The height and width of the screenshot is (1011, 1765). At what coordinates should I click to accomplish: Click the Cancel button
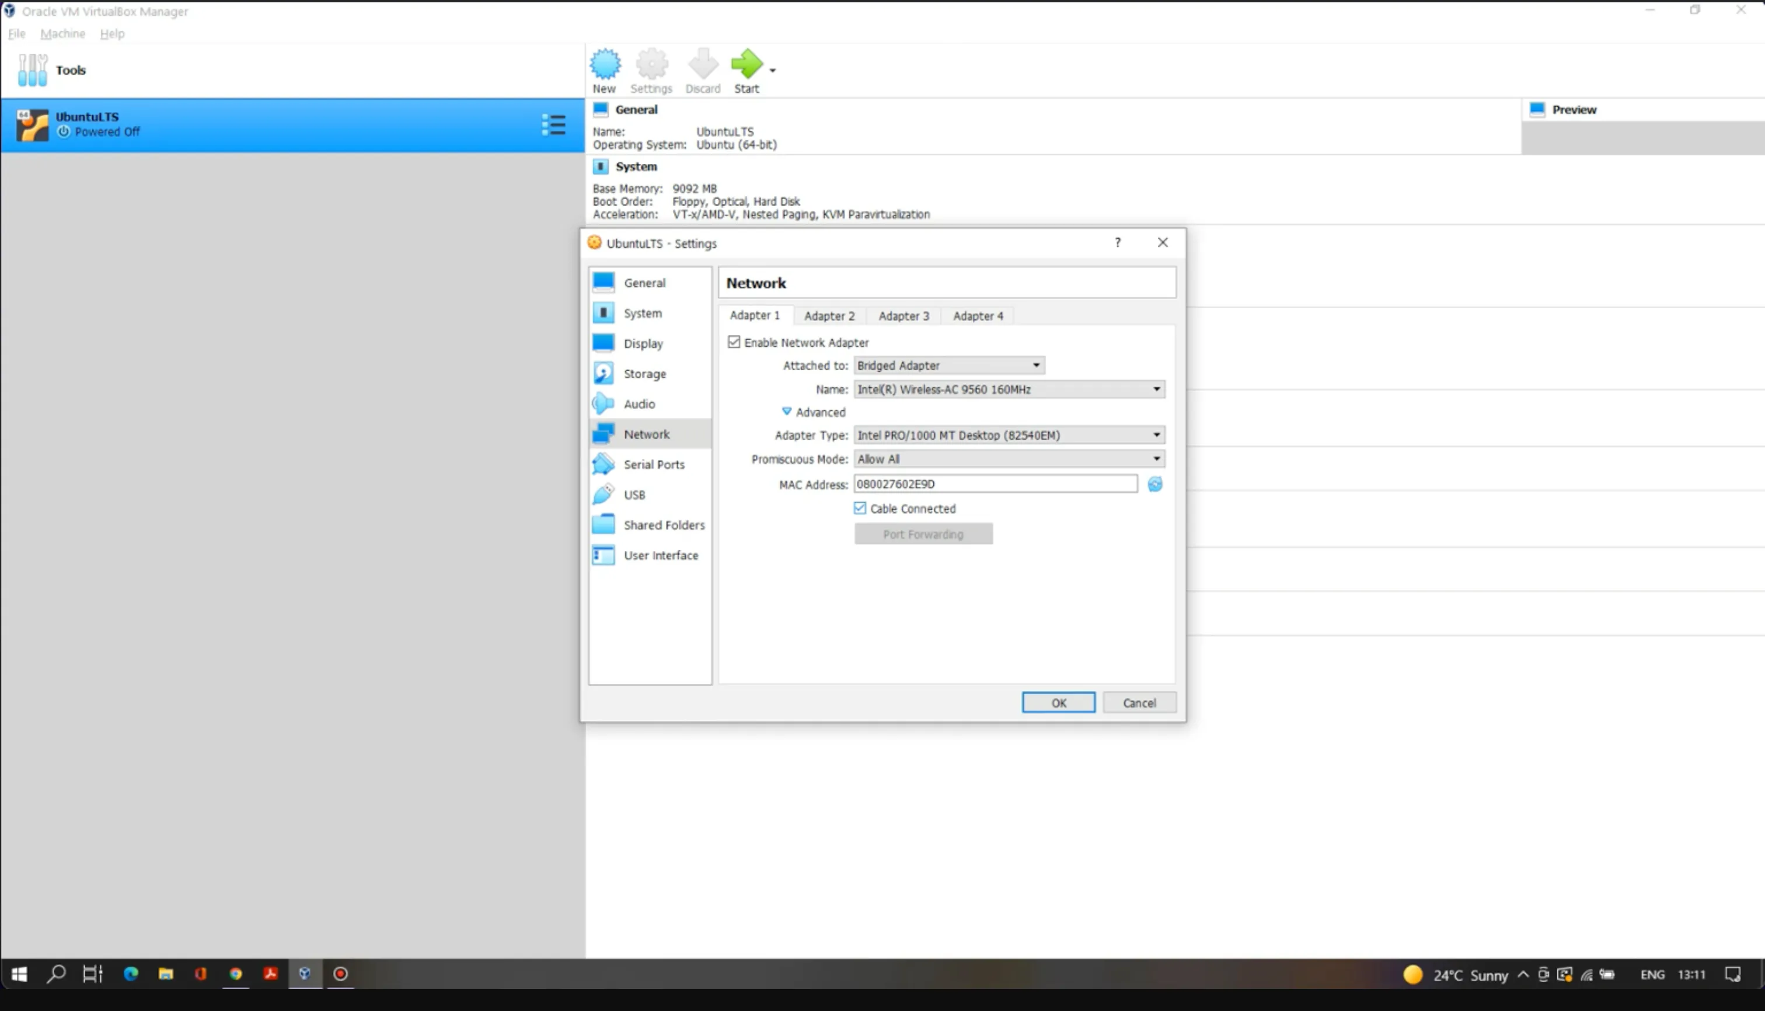coord(1139,703)
